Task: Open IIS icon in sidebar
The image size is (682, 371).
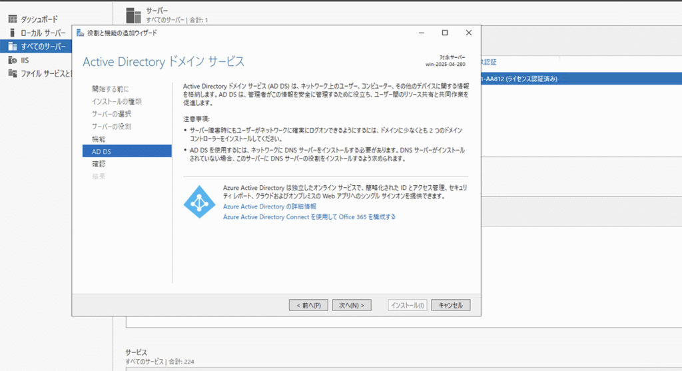Action: (13, 60)
